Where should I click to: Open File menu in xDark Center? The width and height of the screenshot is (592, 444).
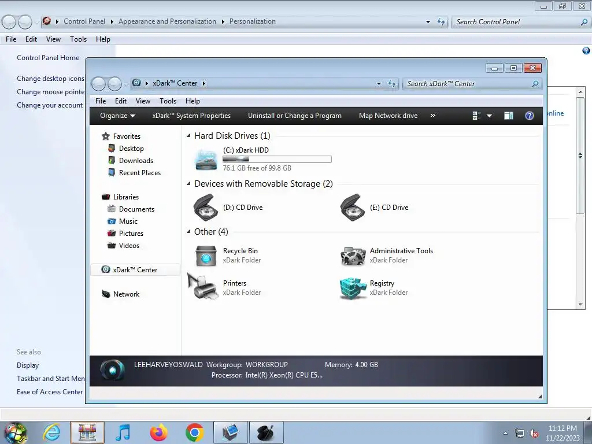tap(101, 101)
